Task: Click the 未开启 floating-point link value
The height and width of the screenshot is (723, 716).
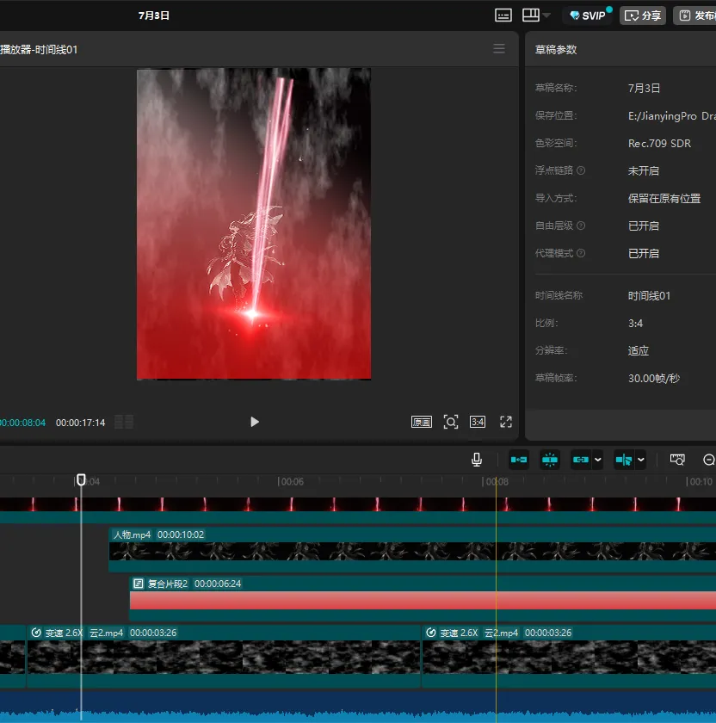Action: 643,170
